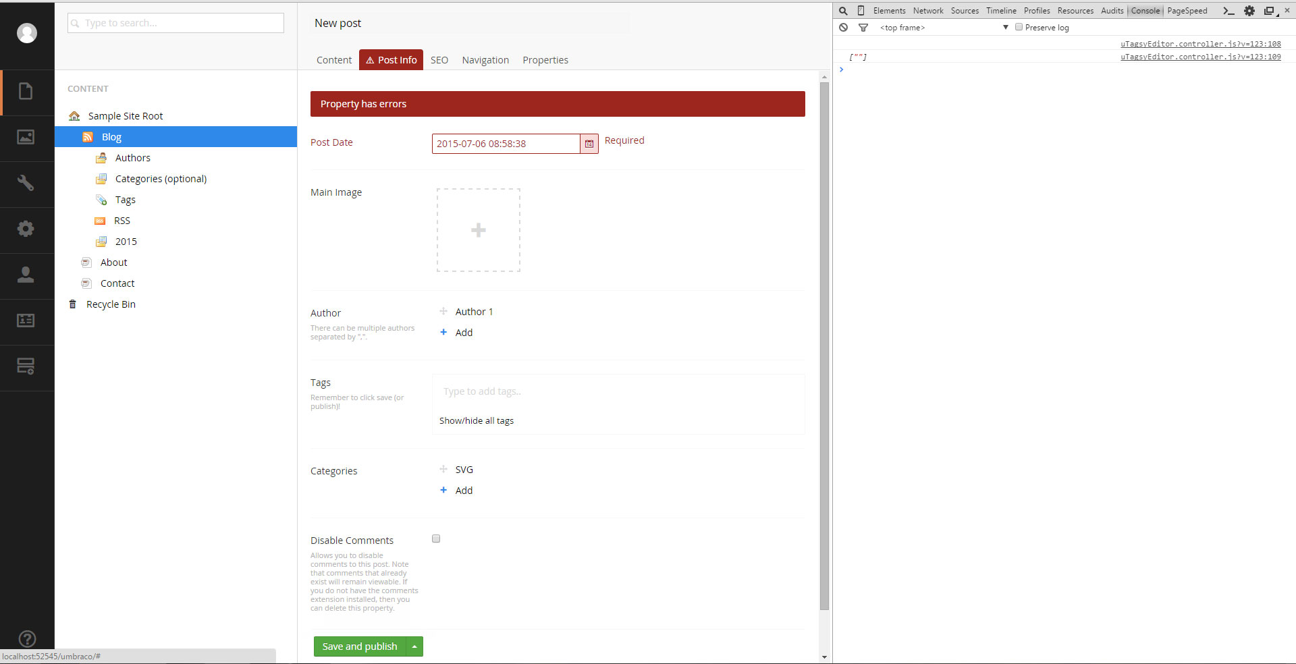Screen dimensions: 1296x664
Task: Clear the console log icon
Action: coord(844,28)
